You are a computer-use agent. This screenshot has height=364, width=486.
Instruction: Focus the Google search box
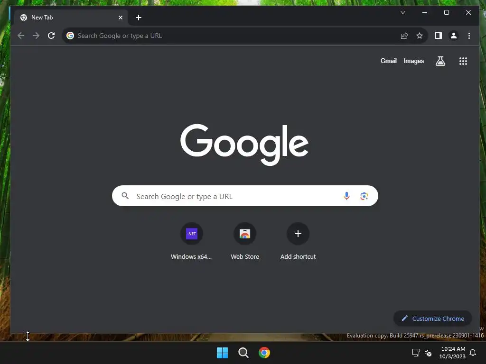pos(245,196)
